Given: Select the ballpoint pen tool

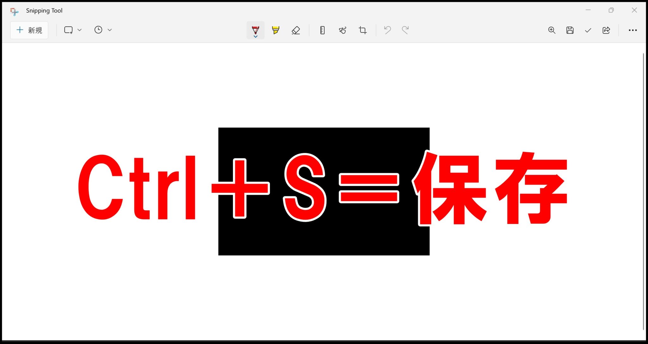Looking at the screenshot, I should (255, 30).
